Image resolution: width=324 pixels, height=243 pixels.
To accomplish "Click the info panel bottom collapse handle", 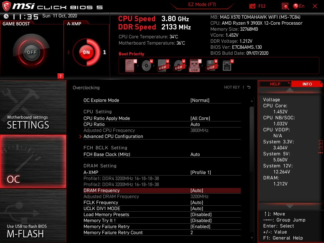I will click(290, 206).
